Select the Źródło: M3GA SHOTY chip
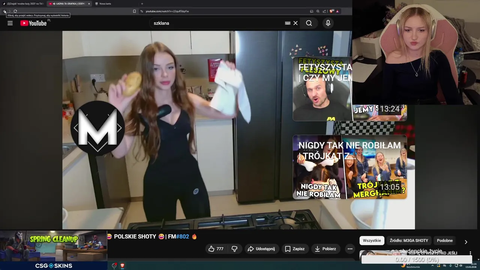Image resolution: width=480 pixels, height=270 pixels. pos(409,241)
